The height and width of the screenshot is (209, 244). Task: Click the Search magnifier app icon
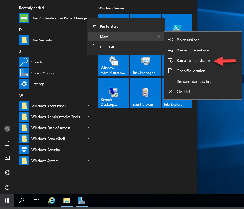pos(24,62)
